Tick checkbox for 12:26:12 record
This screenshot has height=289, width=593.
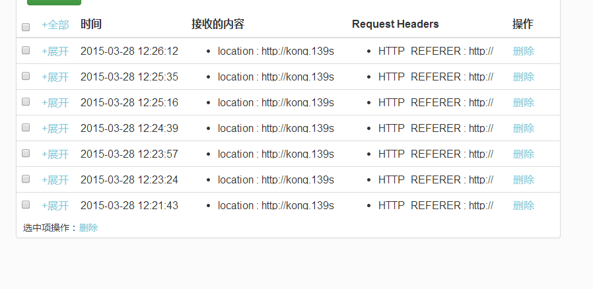(26, 50)
